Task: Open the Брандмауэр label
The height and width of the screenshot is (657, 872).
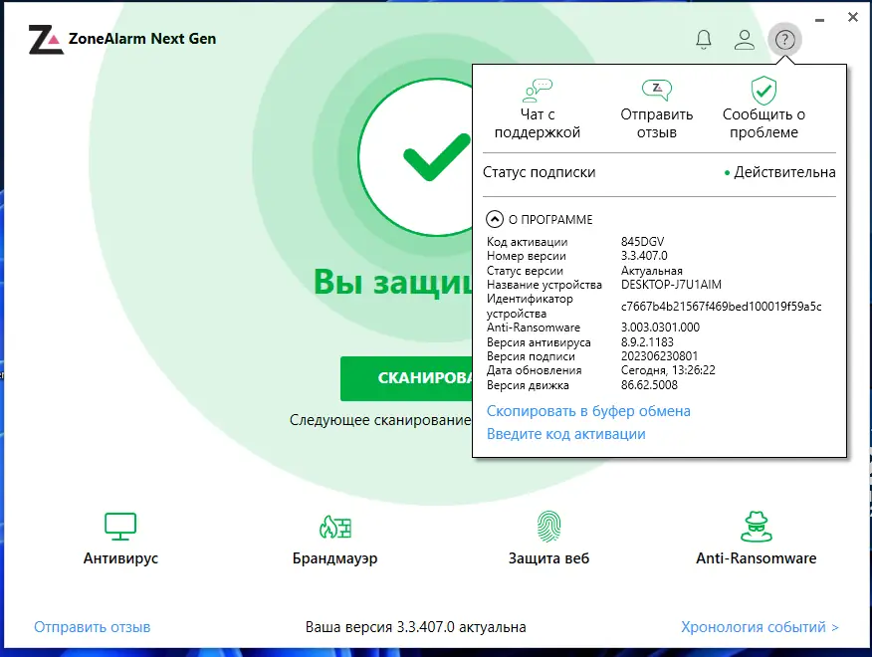Action: [x=334, y=558]
